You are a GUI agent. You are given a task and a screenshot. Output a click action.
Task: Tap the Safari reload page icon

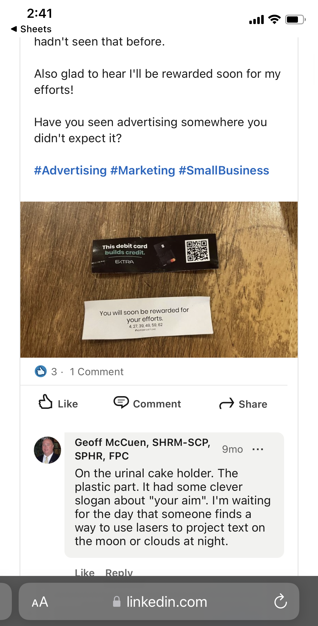[280, 601]
